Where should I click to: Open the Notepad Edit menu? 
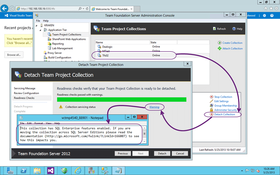[29, 123]
